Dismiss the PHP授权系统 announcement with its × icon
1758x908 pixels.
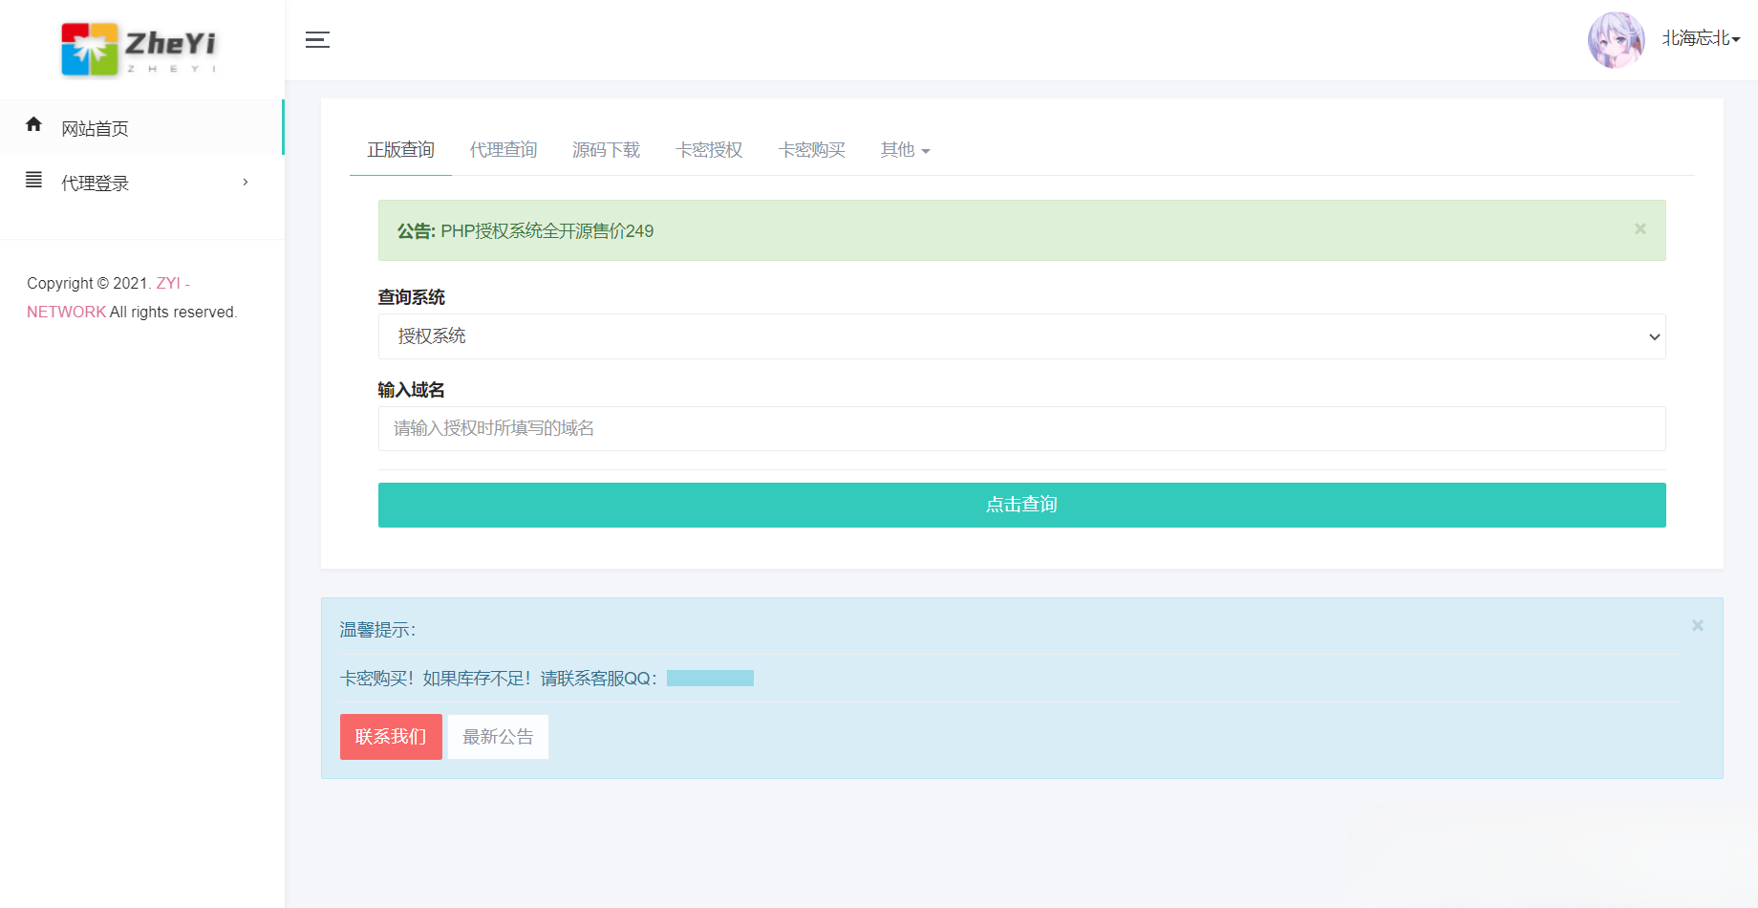pyautogui.click(x=1640, y=228)
